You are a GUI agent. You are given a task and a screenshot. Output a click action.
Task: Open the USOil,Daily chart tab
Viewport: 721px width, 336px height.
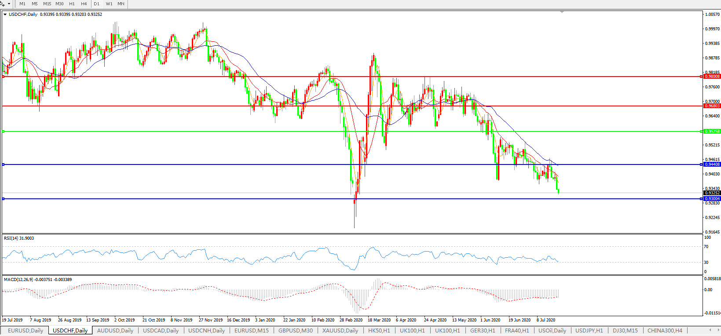coord(552,330)
